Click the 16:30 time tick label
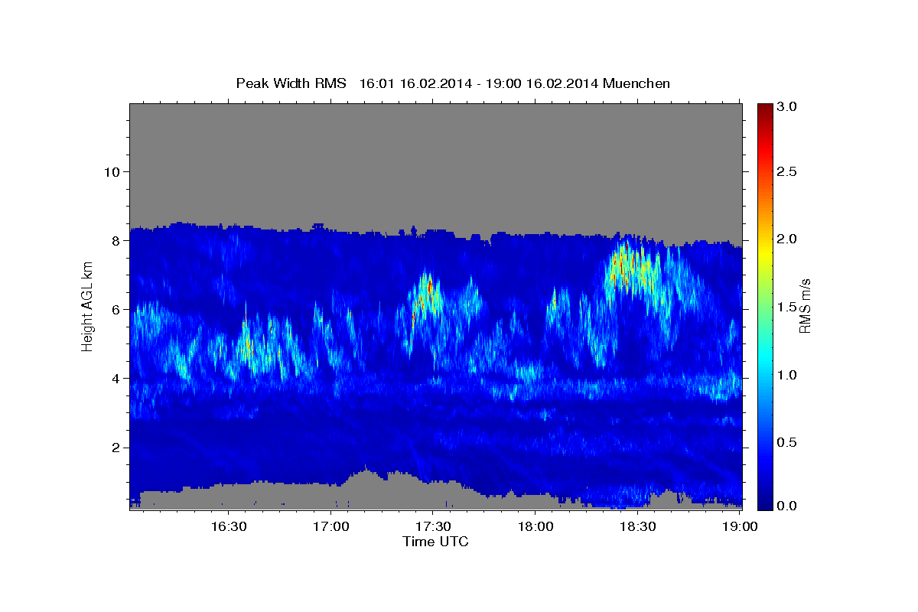 [229, 526]
